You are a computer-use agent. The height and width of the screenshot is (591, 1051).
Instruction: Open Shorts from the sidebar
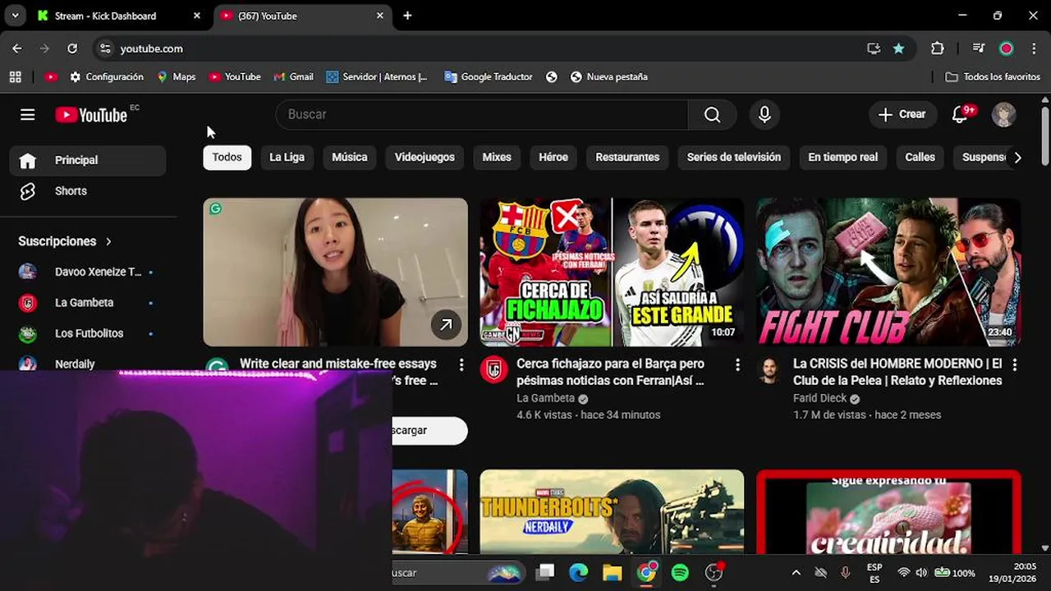88,191
